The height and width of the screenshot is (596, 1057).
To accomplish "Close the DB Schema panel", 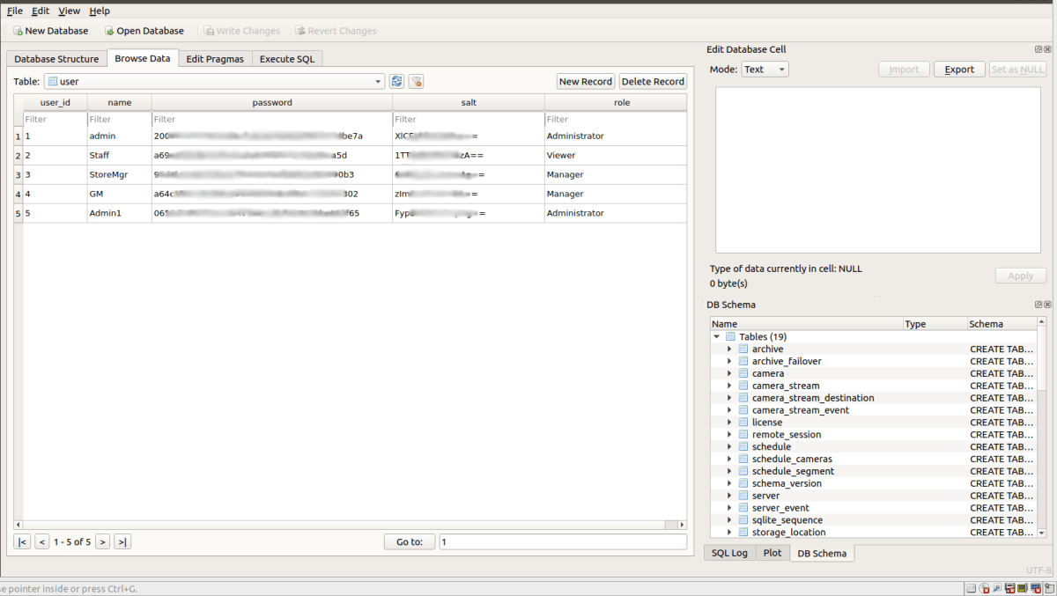I will 1047,305.
